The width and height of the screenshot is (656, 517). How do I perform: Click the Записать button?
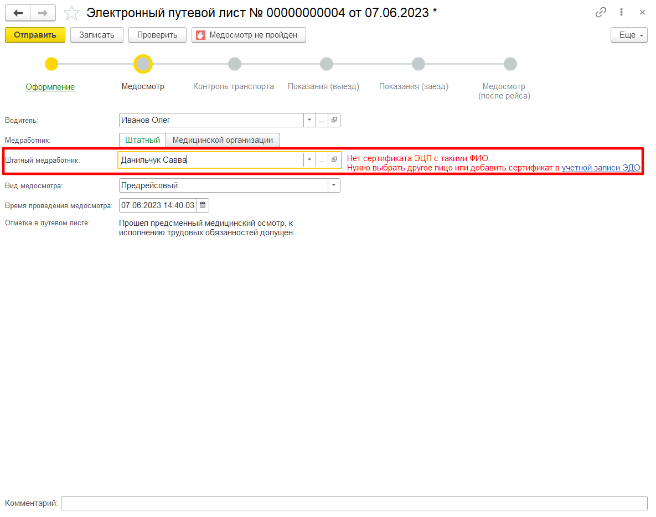[97, 35]
